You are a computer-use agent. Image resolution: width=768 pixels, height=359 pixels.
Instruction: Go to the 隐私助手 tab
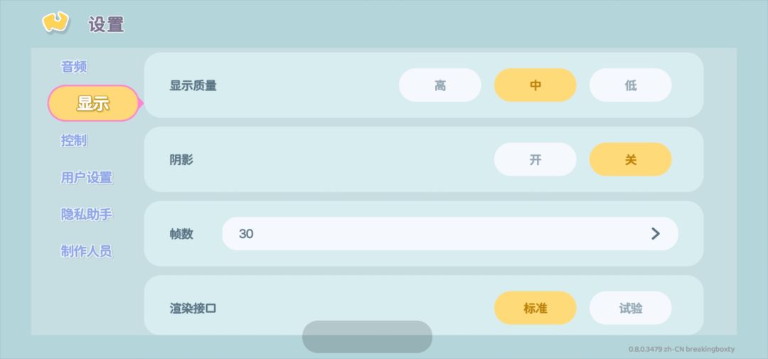(87, 214)
